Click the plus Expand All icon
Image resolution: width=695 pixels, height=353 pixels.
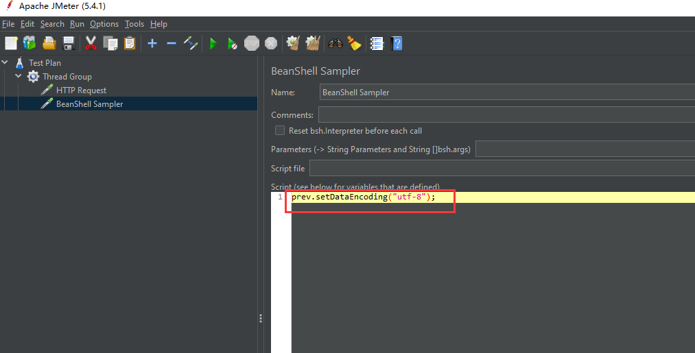coord(152,43)
